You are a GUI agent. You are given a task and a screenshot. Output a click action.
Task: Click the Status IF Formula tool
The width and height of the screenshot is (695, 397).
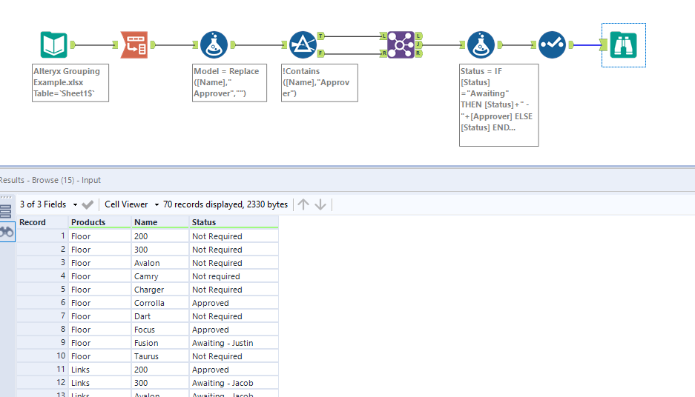[x=481, y=44]
